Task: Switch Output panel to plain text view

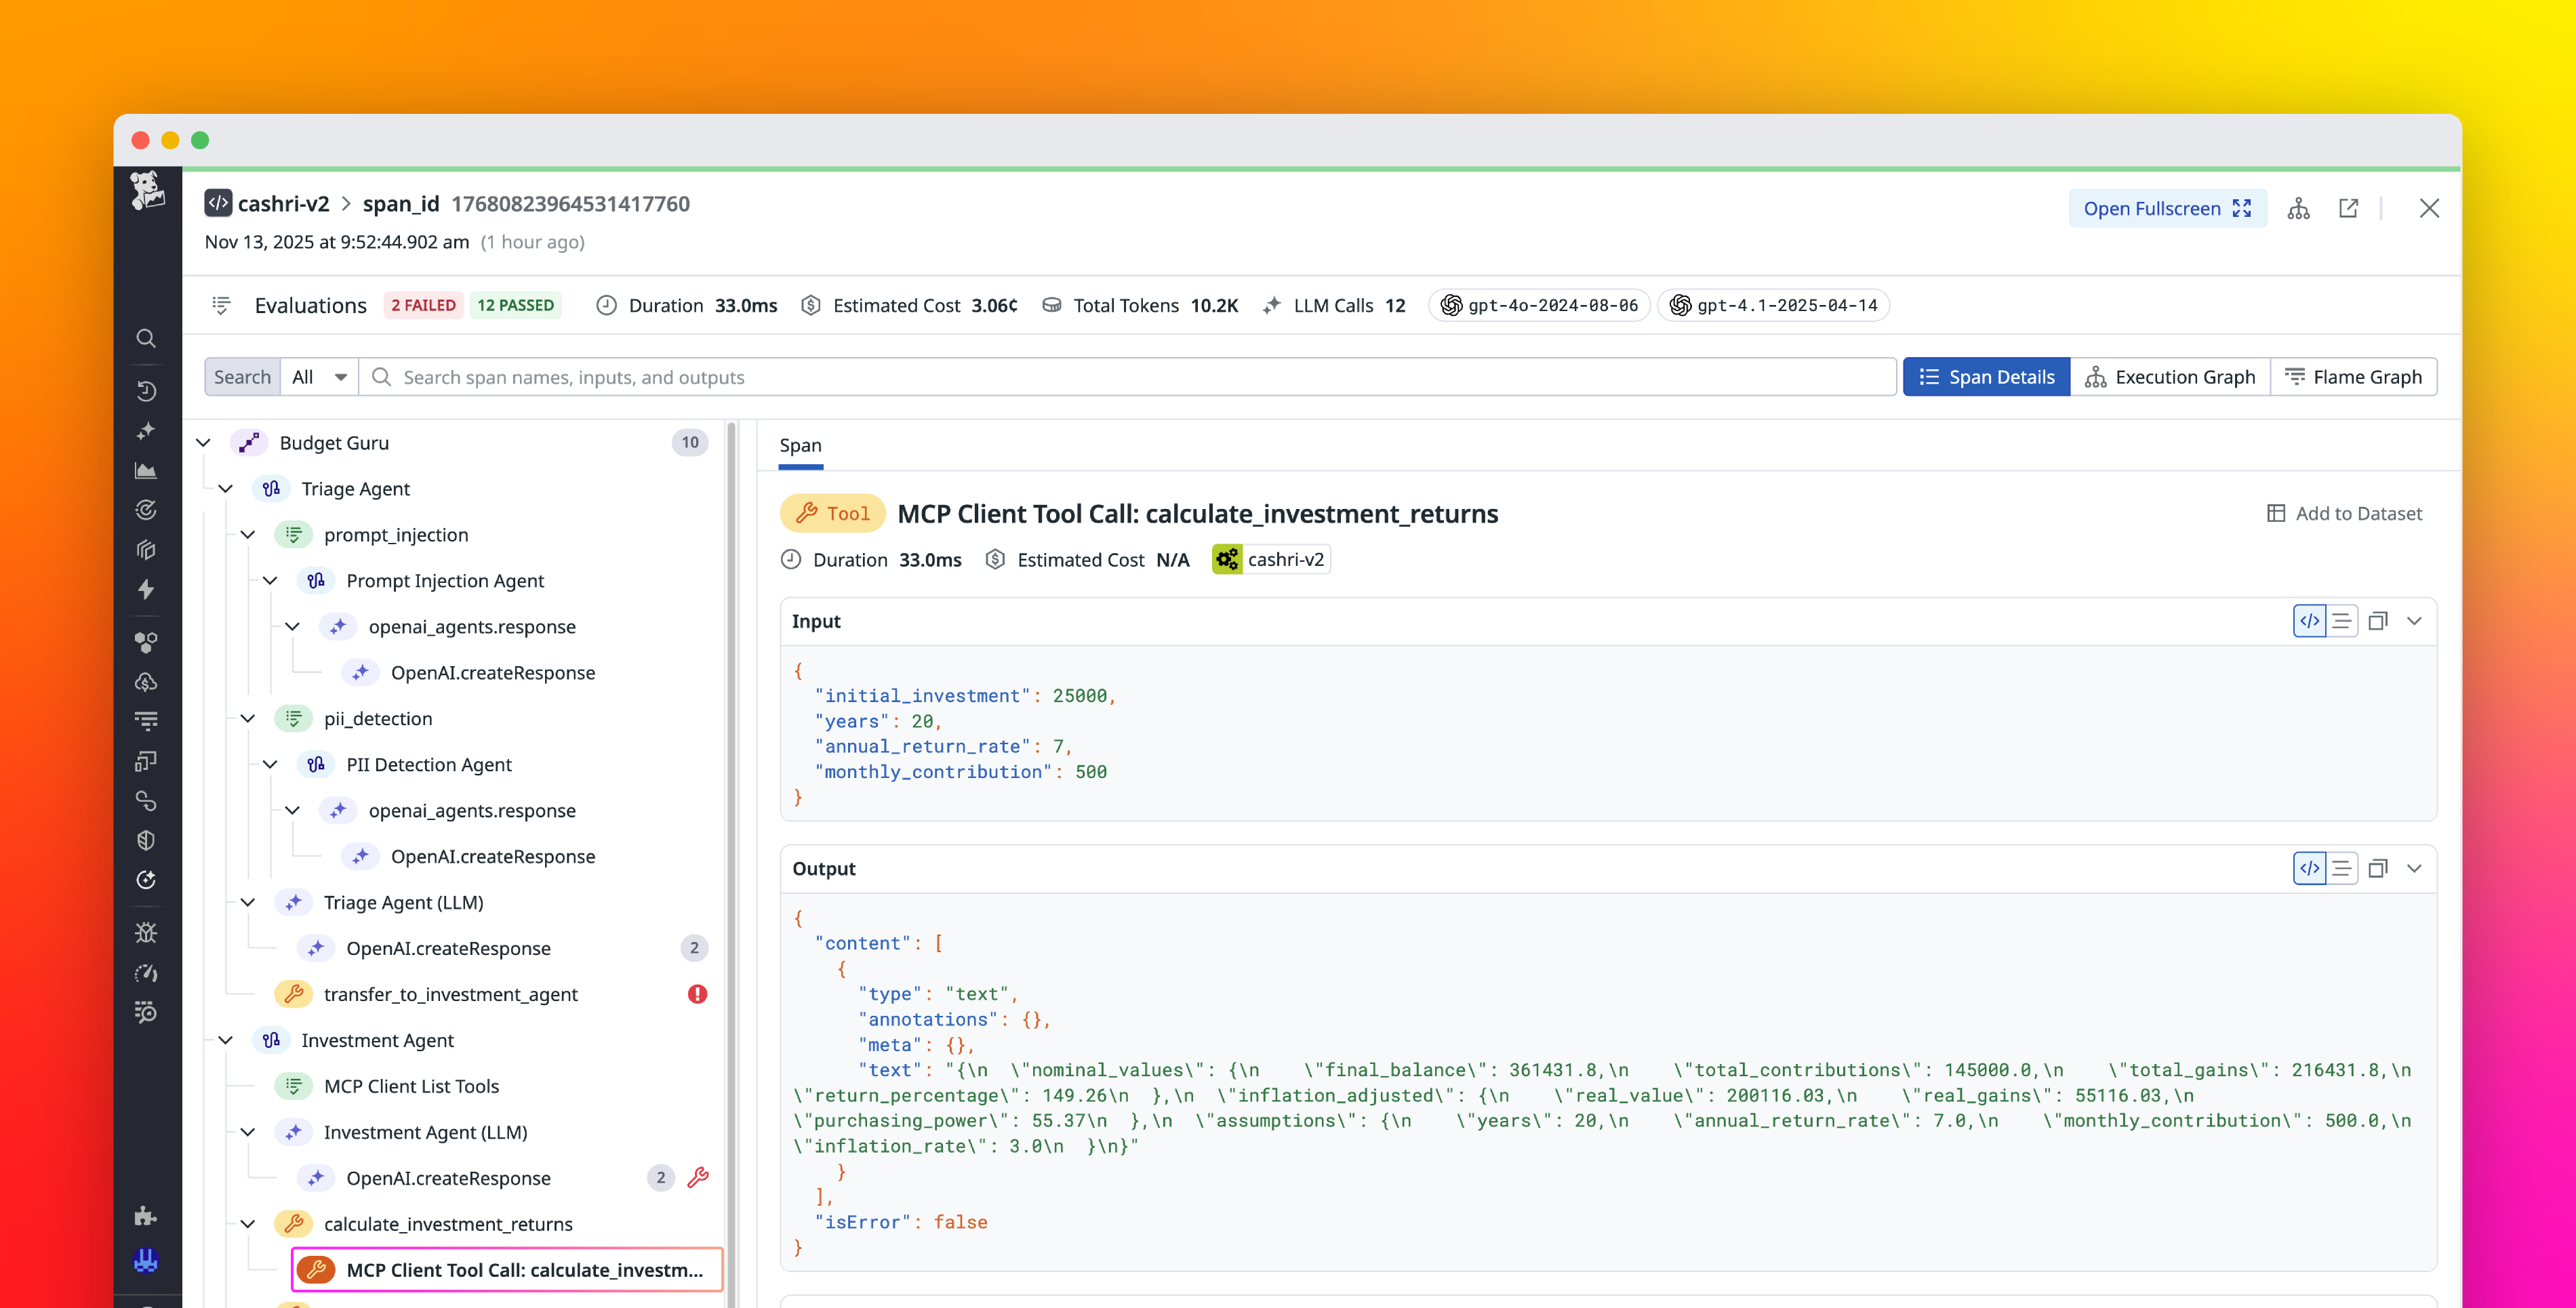Action: click(2343, 868)
